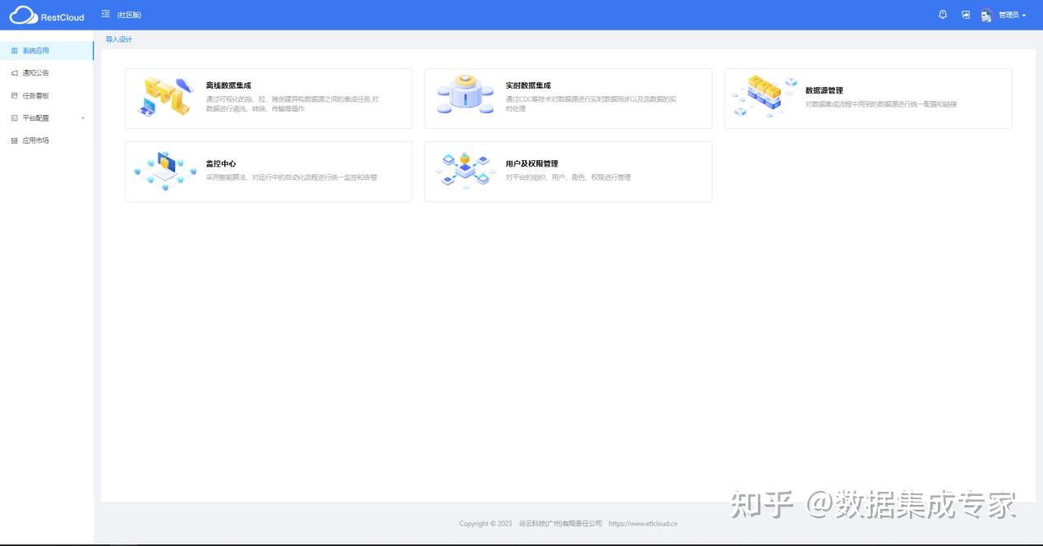Click the notification bell icon
The width and height of the screenshot is (1043, 546).
point(941,14)
